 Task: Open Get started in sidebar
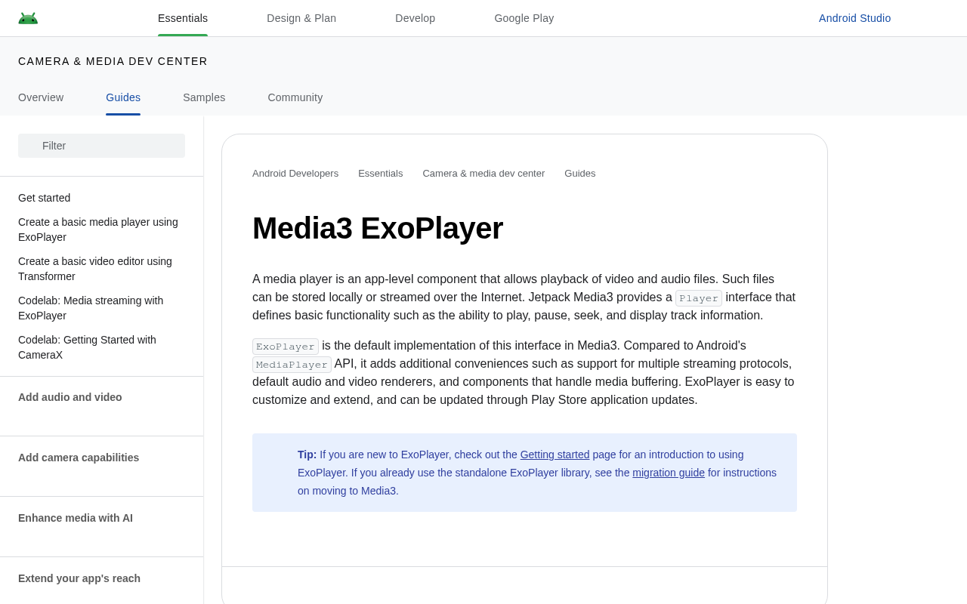pyautogui.click(x=44, y=198)
